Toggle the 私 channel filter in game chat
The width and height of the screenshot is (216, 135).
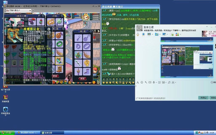pos(120,79)
